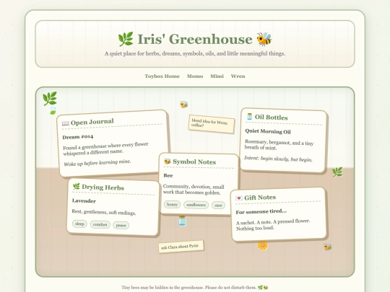Image resolution: width=390 pixels, height=292 pixels.
Task: Click the bee icon beside the Iris' Greenhouse title
Action: tap(264, 39)
